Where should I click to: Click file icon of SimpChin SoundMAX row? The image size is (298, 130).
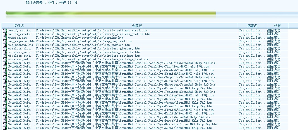[x=5, y=77]
